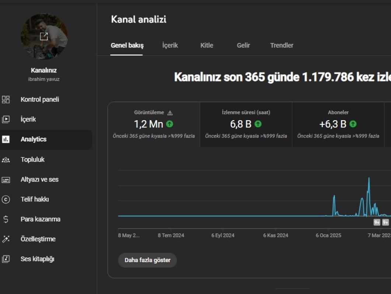Click the 6 Oca 2025 date label
Screen dimensions: 391x294
point(328,235)
